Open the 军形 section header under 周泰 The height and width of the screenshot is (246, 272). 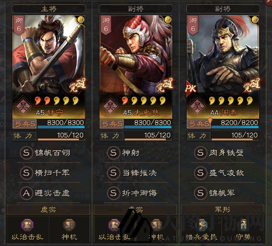(x=223, y=209)
